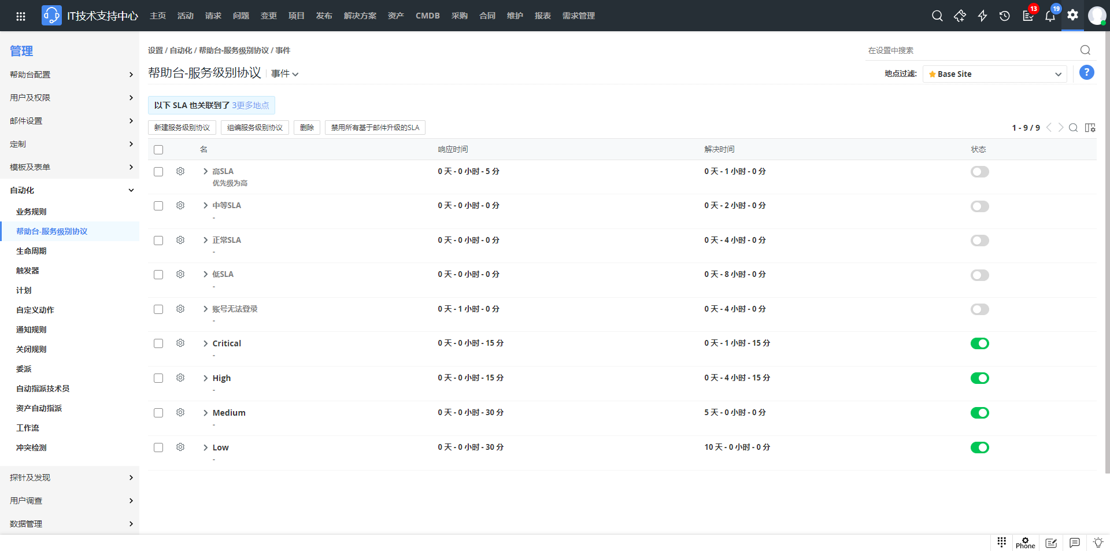Click the page vertical scrollbar
This screenshot has height=551, width=1110.
coord(1107,252)
